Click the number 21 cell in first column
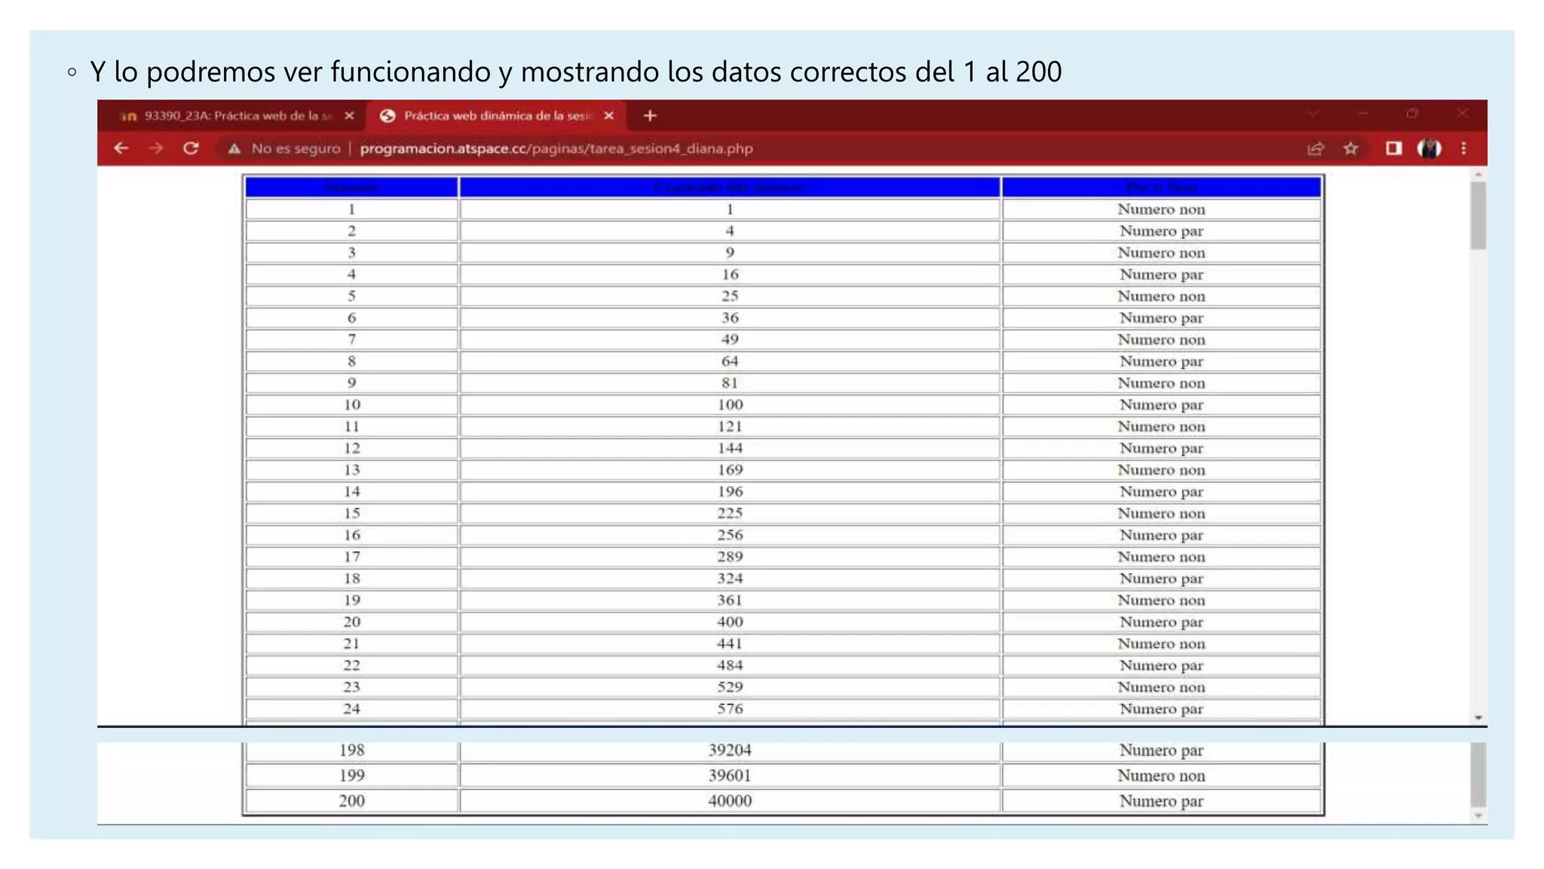This screenshot has width=1544, height=869. 352,644
